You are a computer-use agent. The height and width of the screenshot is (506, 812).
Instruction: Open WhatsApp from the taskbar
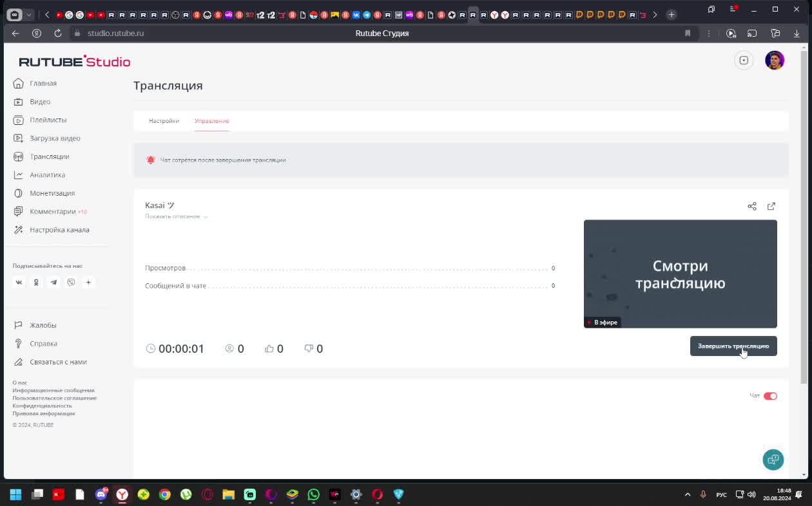(x=313, y=494)
